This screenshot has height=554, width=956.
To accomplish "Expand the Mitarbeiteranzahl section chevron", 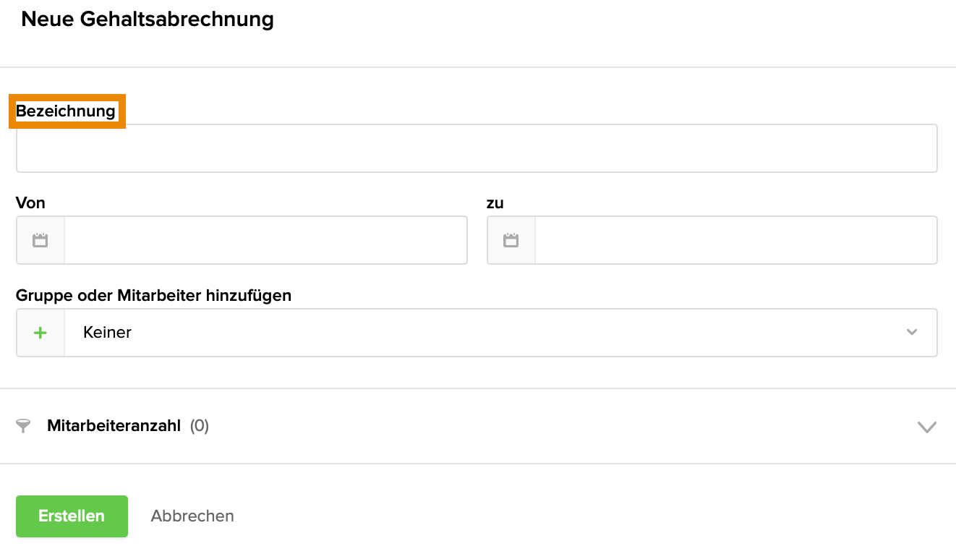I will 926,427.
